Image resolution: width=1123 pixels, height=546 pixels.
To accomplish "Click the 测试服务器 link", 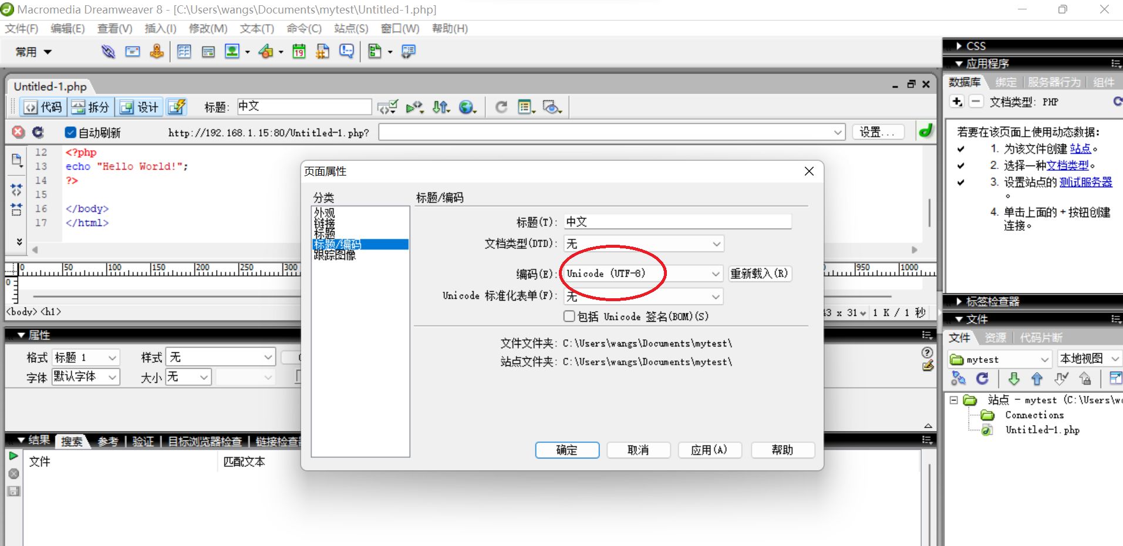I will pos(1085,182).
